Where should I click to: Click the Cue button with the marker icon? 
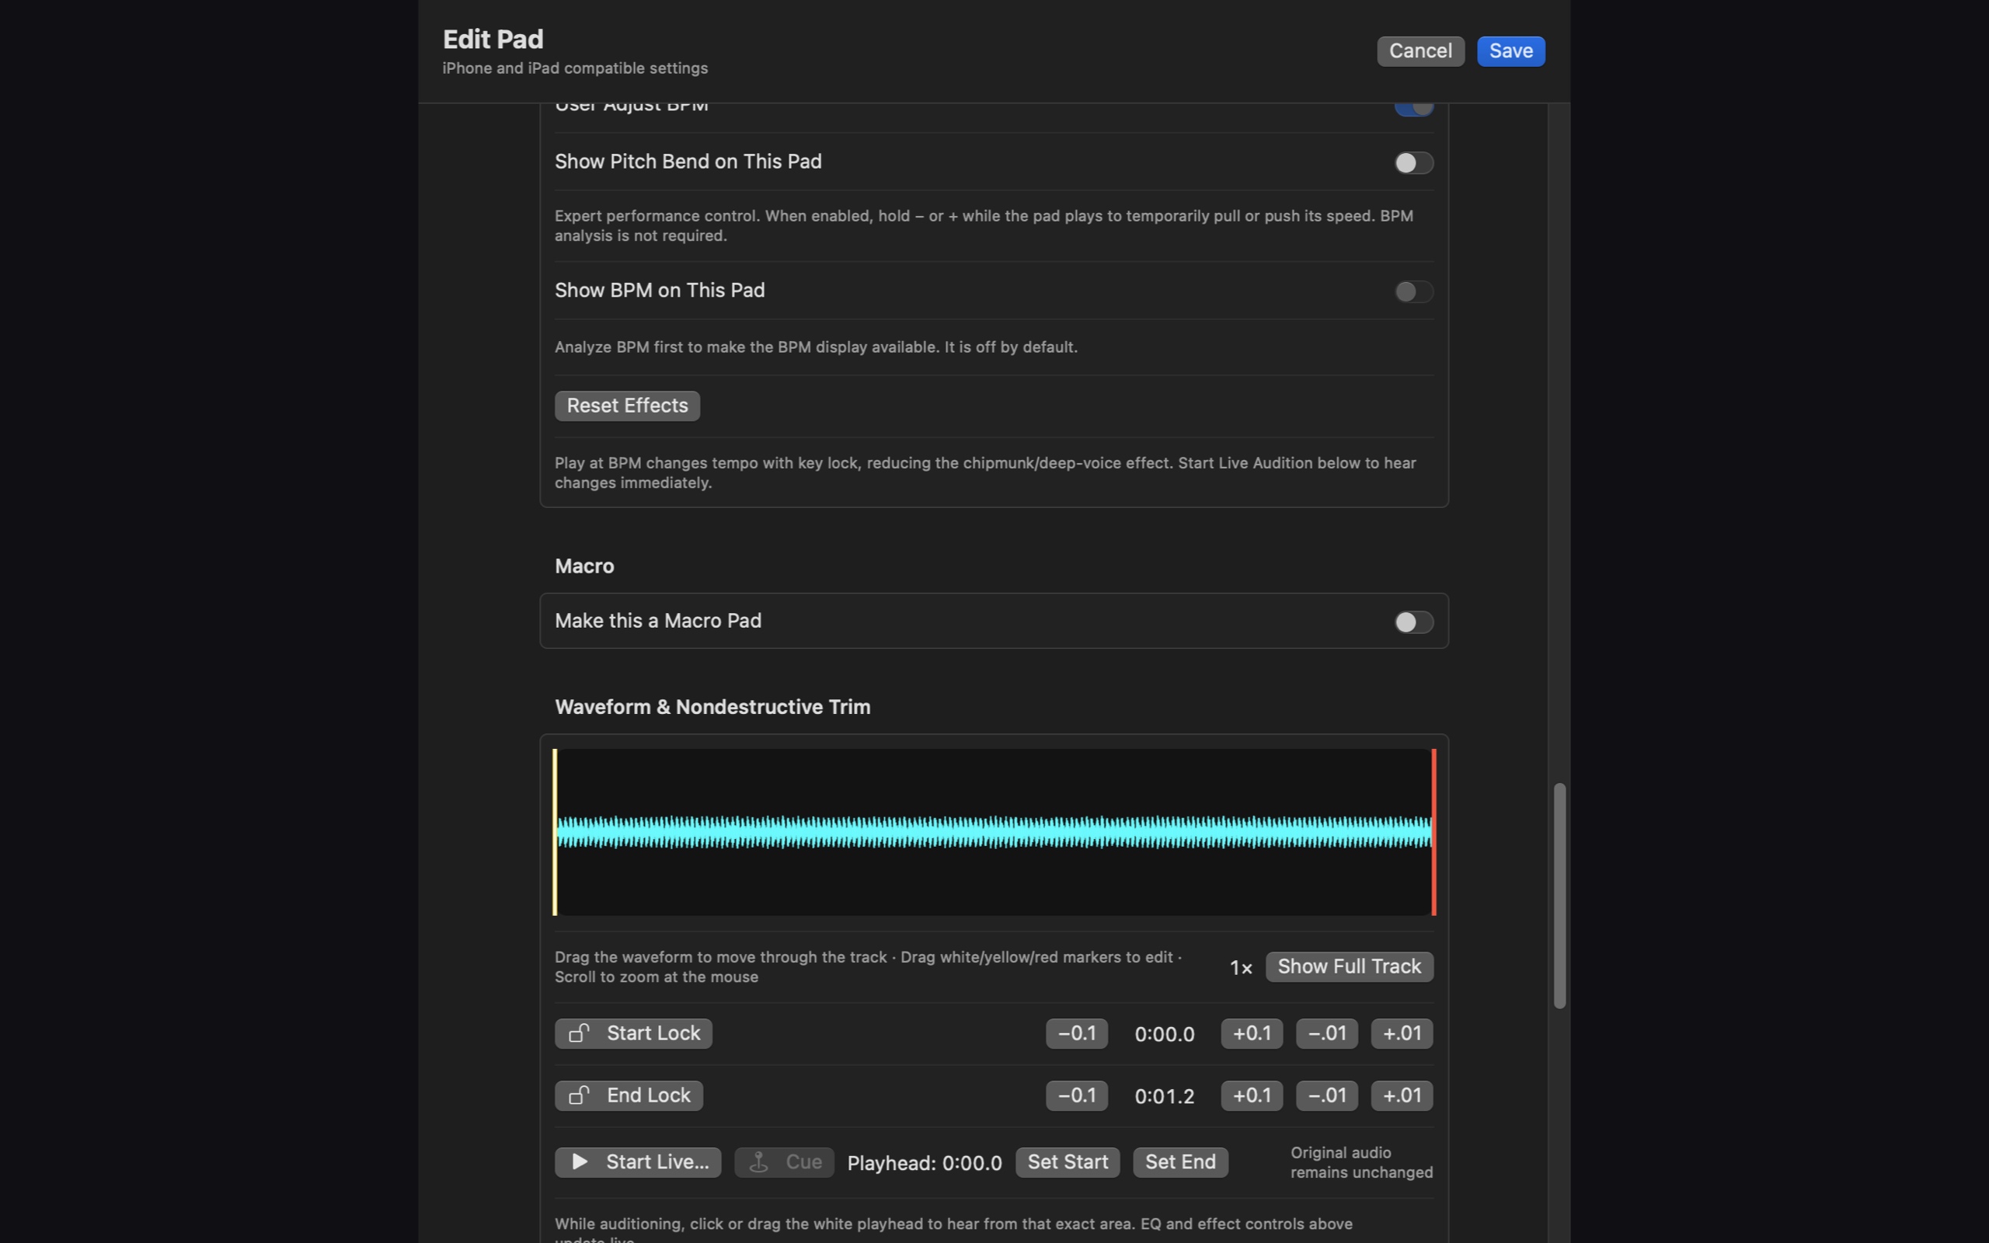point(784,1161)
